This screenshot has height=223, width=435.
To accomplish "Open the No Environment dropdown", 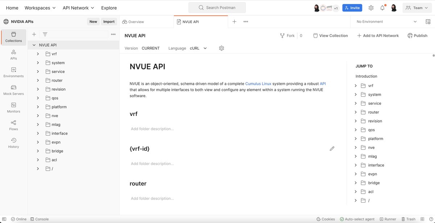I will tap(386, 22).
